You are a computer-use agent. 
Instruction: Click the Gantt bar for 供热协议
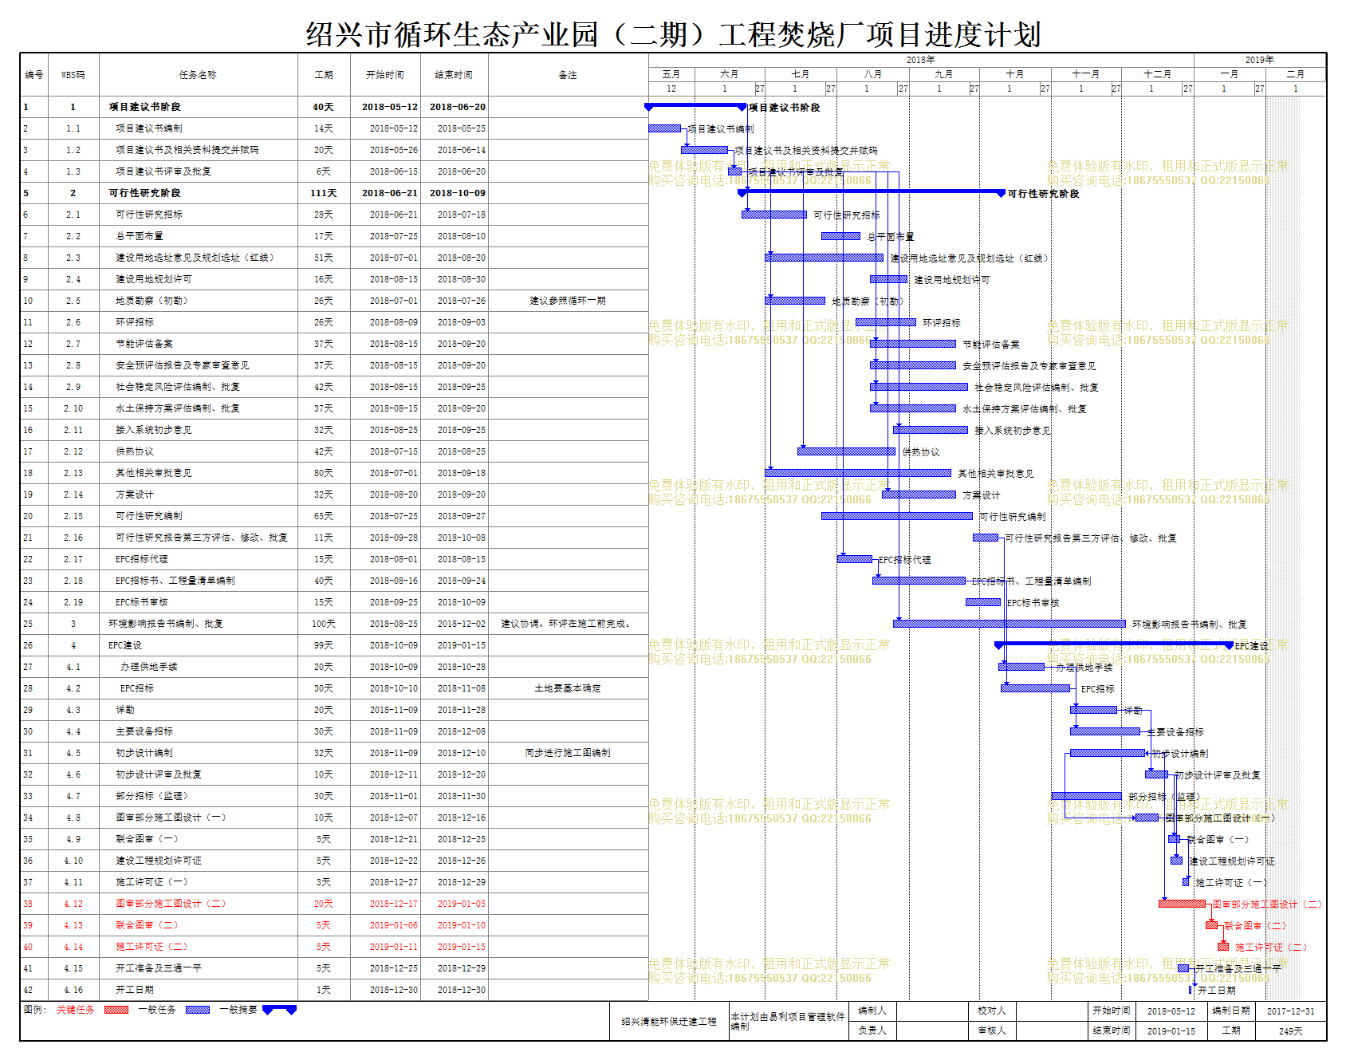(846, 451)
